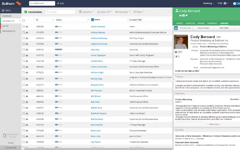Screen dimensions: 240x150
Task: Check the box for Benjamin Rice
Action: click(x=23, y=85)
